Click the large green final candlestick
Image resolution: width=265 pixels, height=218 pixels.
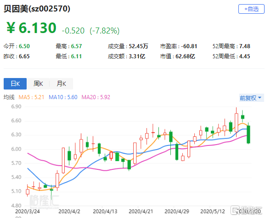tap(248, 134)
